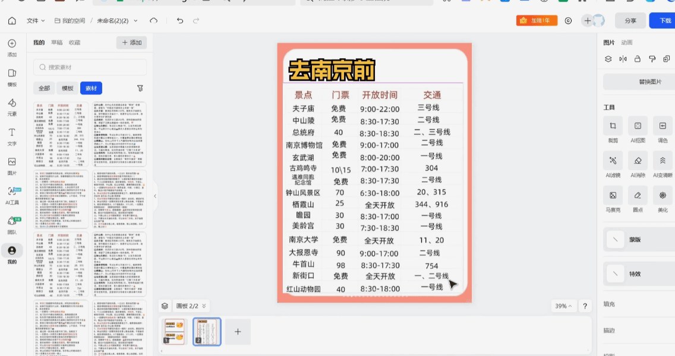The width and height of the screenshot is (675, 356).
Task: Expand the 画板 2/2 artboard dropdown
Action: (x=191, y=306)
